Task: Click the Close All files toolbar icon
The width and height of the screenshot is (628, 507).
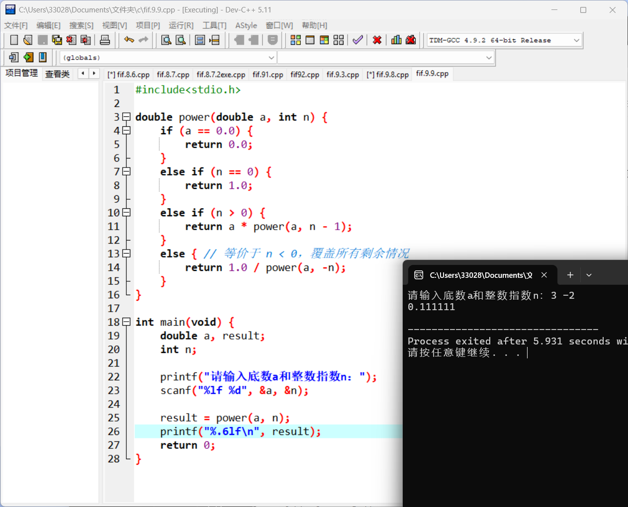Action: [x=86, y=40]
